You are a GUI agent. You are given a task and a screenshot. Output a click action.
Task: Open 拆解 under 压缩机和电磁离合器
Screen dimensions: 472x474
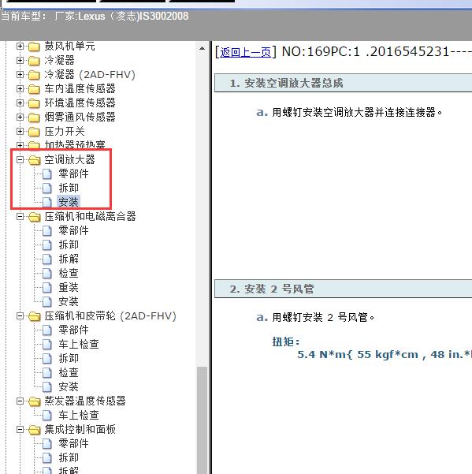point(69,259)
